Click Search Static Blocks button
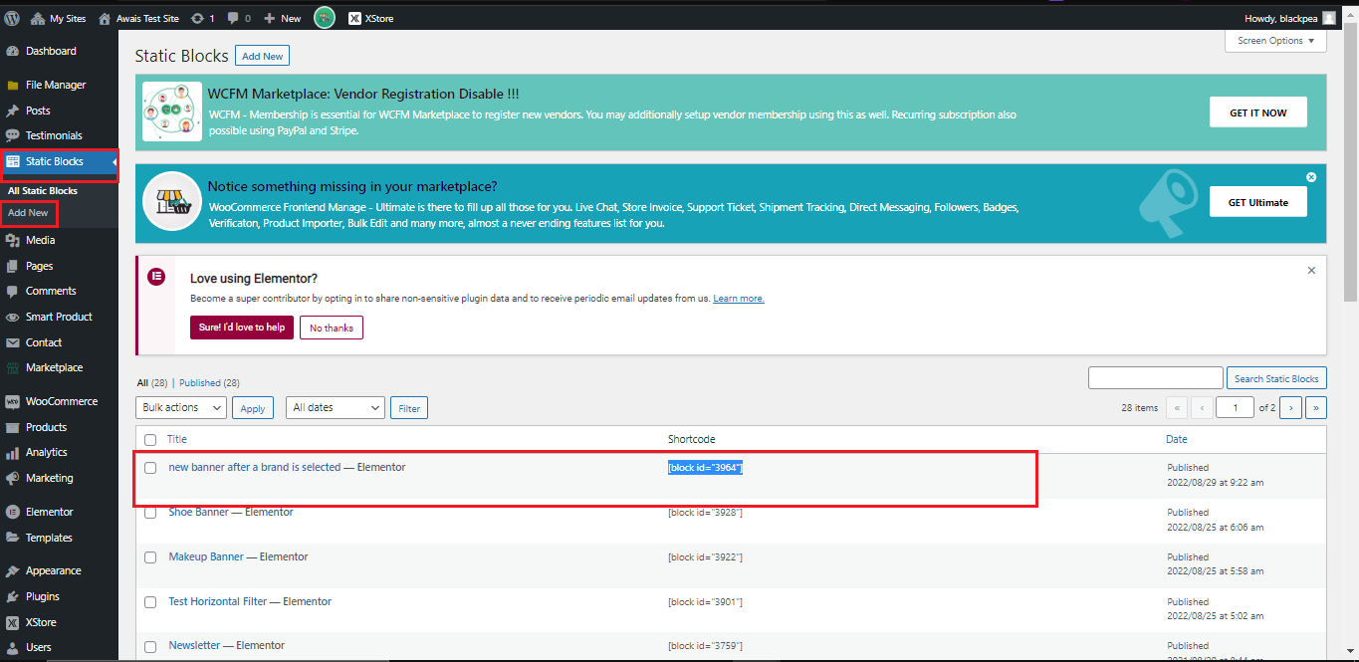Viewport: 1359px width, 662px height. tap(1276, 378)
